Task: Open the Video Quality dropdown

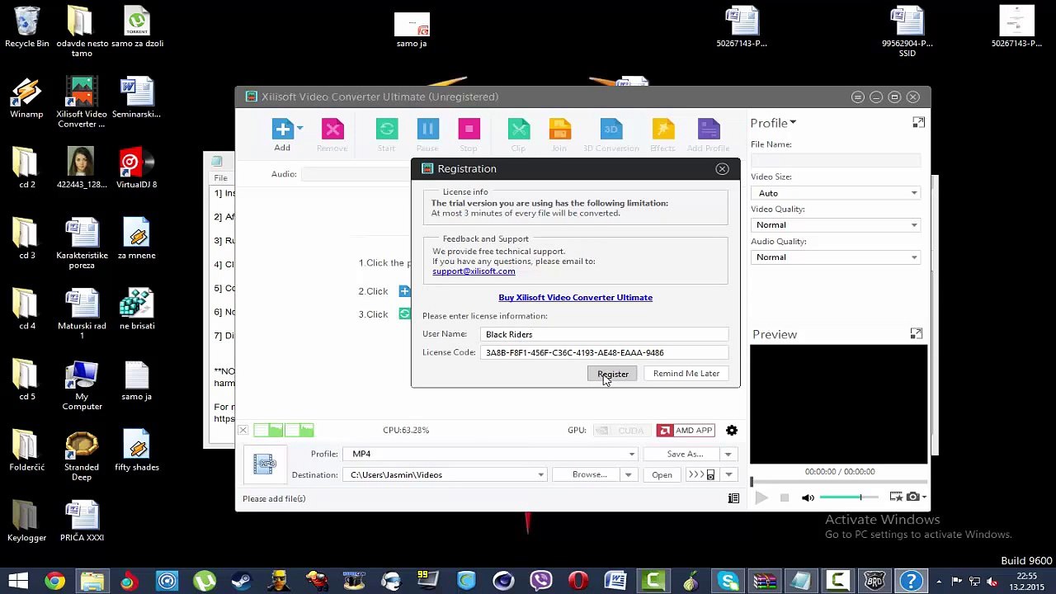Action: pos(836,225)
